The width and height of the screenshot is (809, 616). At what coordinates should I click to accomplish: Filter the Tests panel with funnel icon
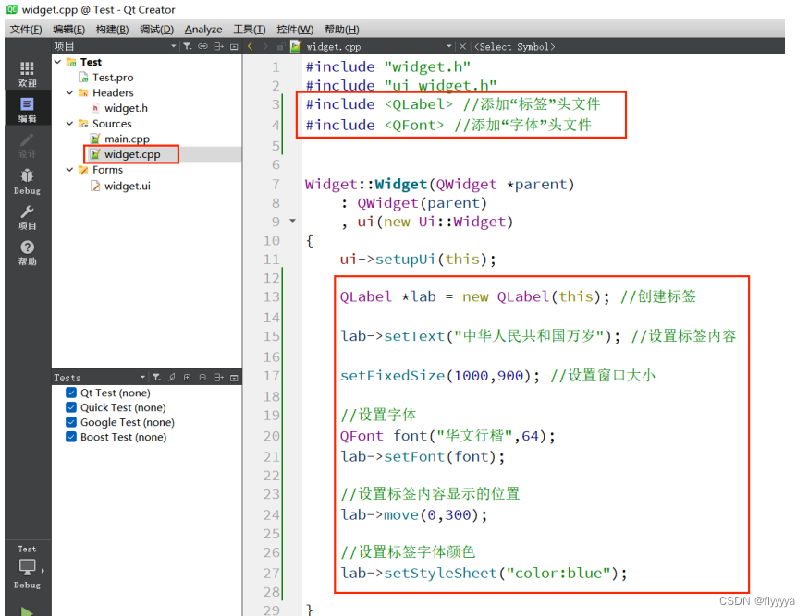pyautogui.click(x=156, y=378)
